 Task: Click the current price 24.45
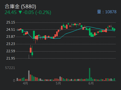(11, 12)
